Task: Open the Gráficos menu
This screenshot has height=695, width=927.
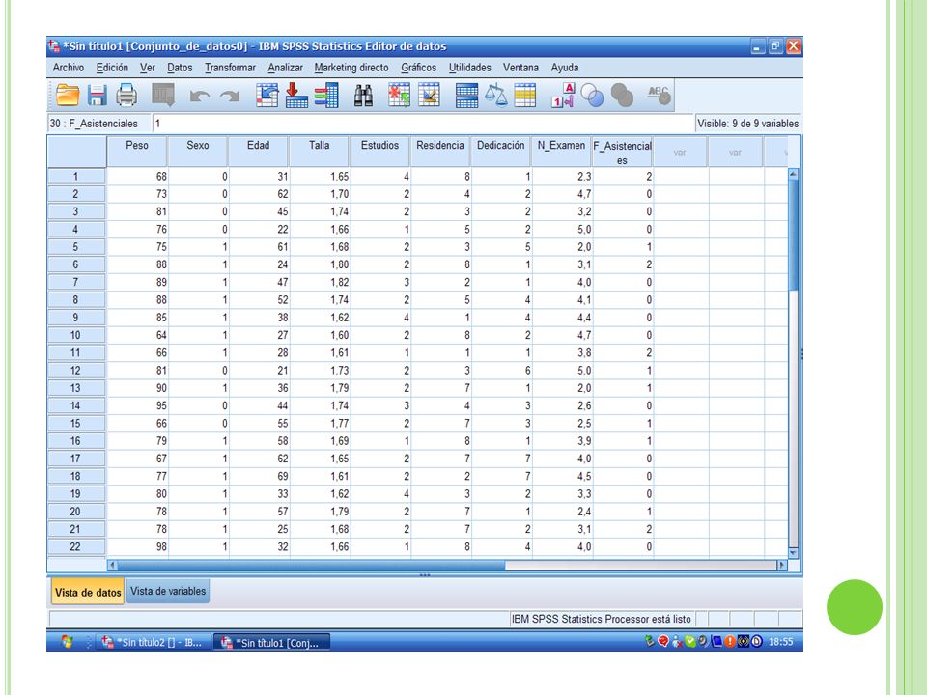Action: coord(418,68)
